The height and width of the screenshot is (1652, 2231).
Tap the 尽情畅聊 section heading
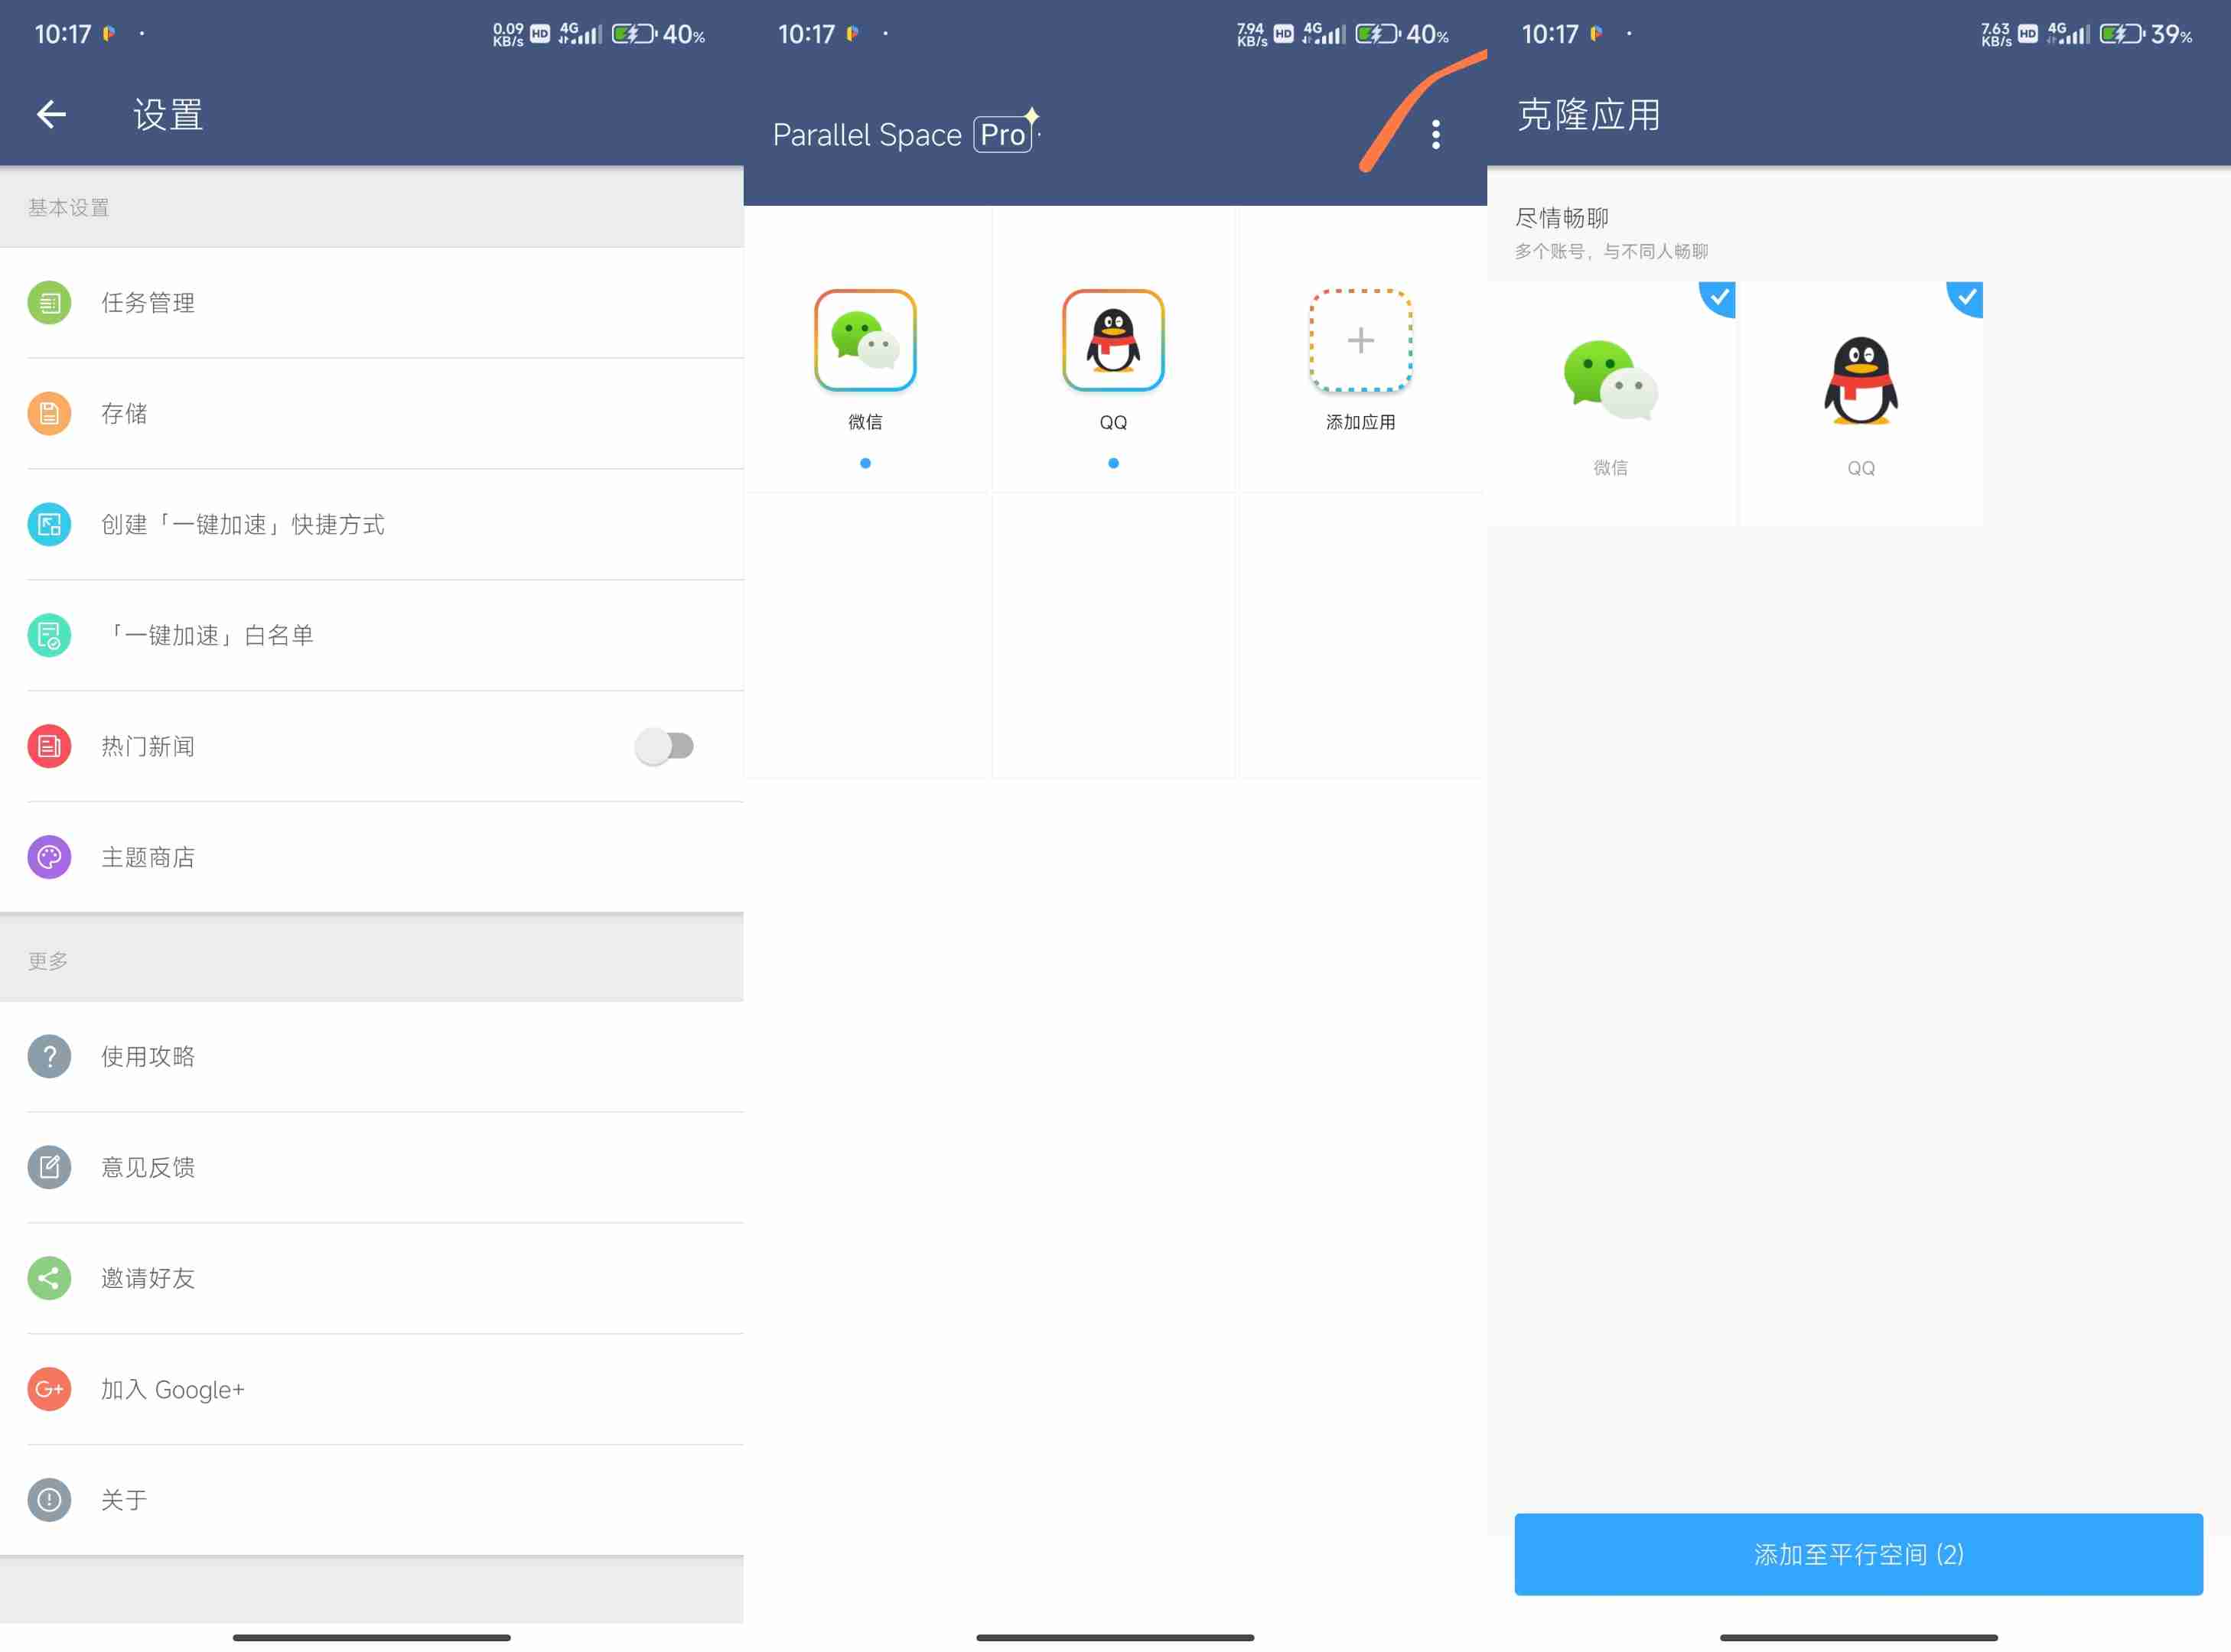coord(1562,217)
